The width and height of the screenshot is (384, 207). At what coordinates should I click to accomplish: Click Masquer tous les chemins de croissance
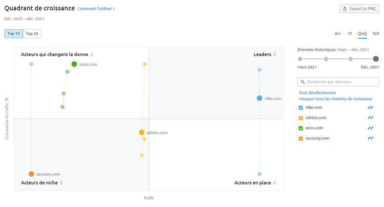(x=335, y=99)
